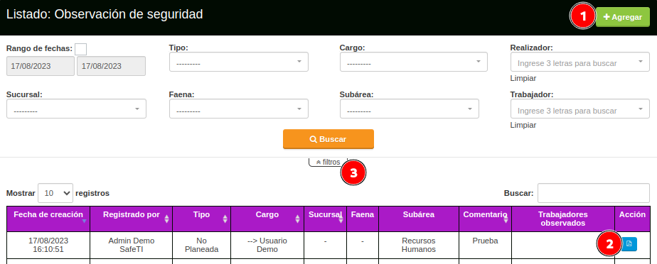The height and width of the screenshot is (264, 657).
Task: Sort by Fecha de creación column arrow
Action: (x=84, y=221)
